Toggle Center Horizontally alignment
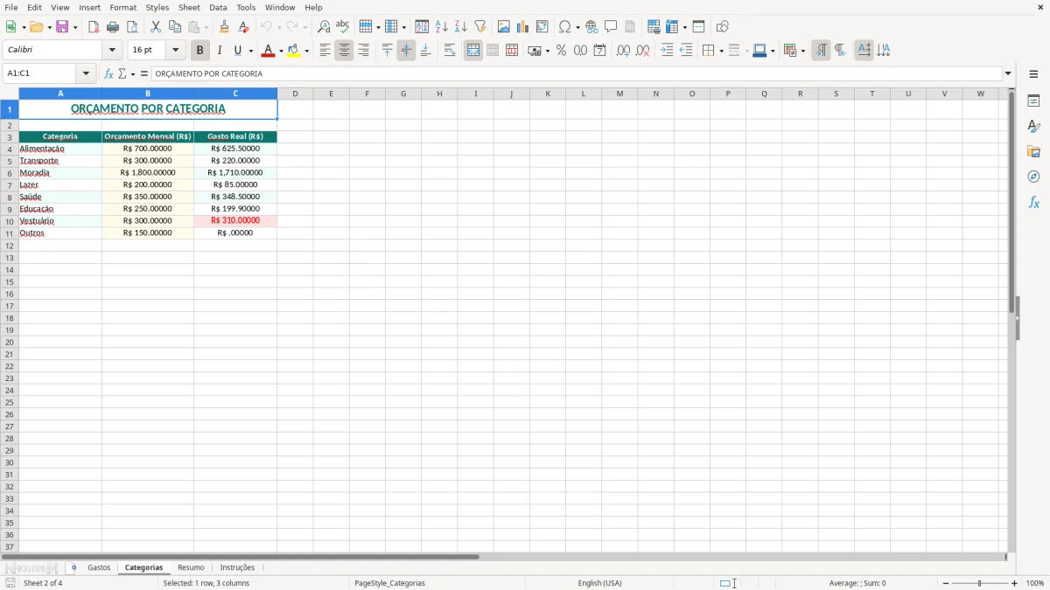 (344, 51)
